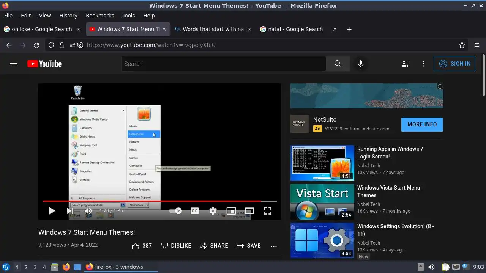
Task: Open the History menu
Action: pos(68,16)
